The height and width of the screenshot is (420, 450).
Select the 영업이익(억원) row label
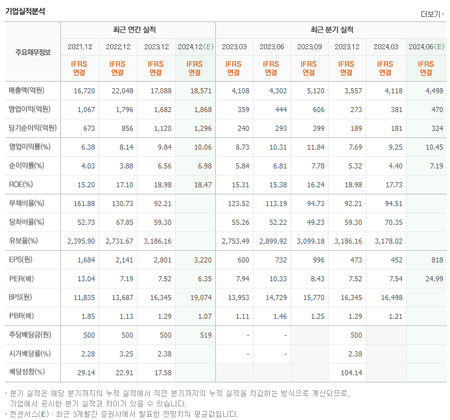pos(30,109)
